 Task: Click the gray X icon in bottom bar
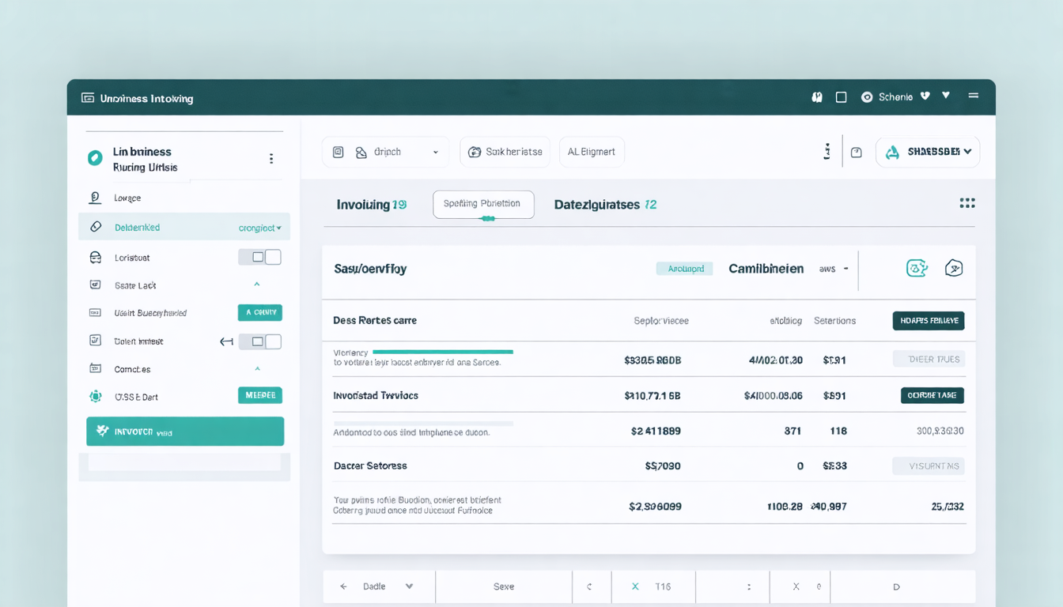coord(796,586)
